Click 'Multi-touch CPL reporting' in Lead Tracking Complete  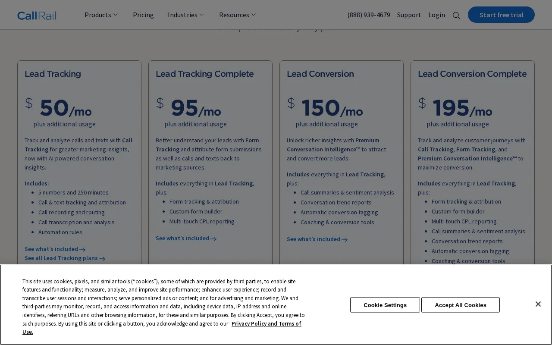pos(202,221)
